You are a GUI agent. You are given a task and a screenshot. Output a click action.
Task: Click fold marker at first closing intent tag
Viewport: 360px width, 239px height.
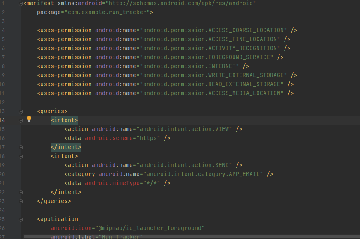click(x=21, y=147)
